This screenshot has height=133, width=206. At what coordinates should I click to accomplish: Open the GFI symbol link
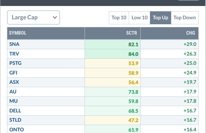coord(13,73)
